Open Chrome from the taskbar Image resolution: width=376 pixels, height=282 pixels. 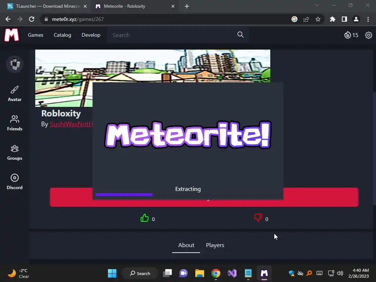(216, 273)
